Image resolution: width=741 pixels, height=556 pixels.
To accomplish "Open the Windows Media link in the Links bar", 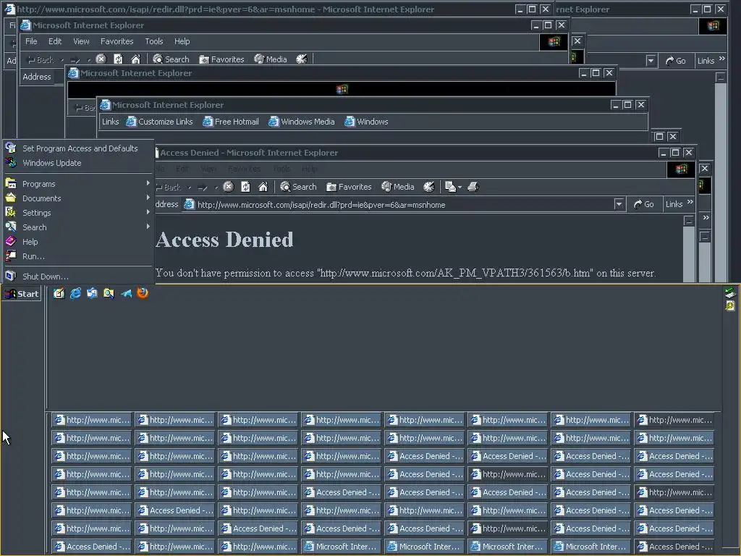I will pyautogui.click(x=302, y=122).
